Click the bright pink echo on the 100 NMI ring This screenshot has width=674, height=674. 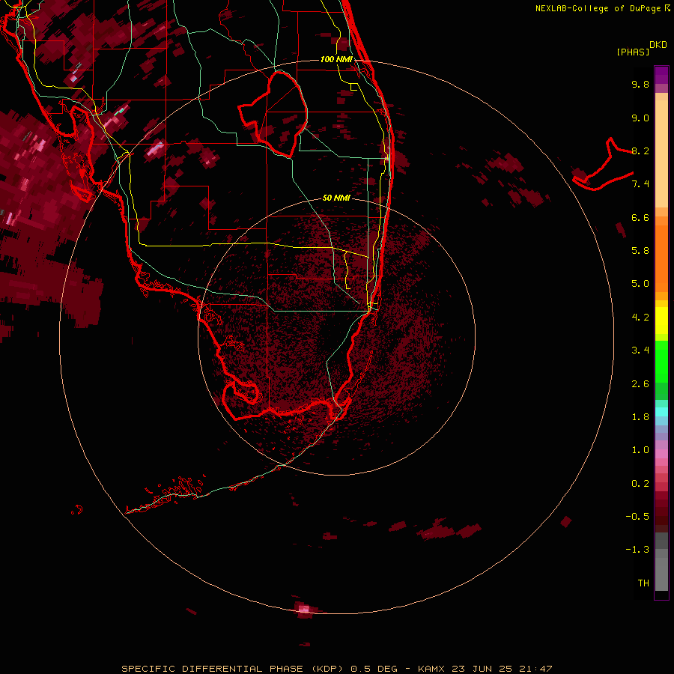click(304, 608)
